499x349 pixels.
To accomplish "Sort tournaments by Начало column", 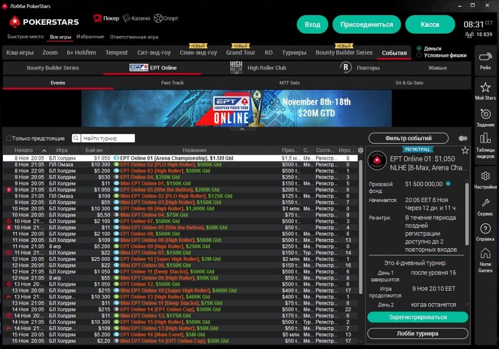I will tap(24, 150).
